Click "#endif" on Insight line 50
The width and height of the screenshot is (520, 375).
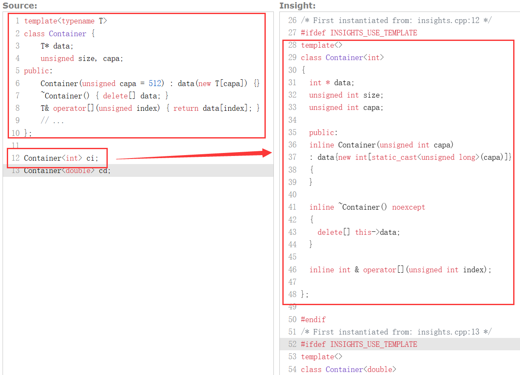pyautogui.click(x=314, y=320)
